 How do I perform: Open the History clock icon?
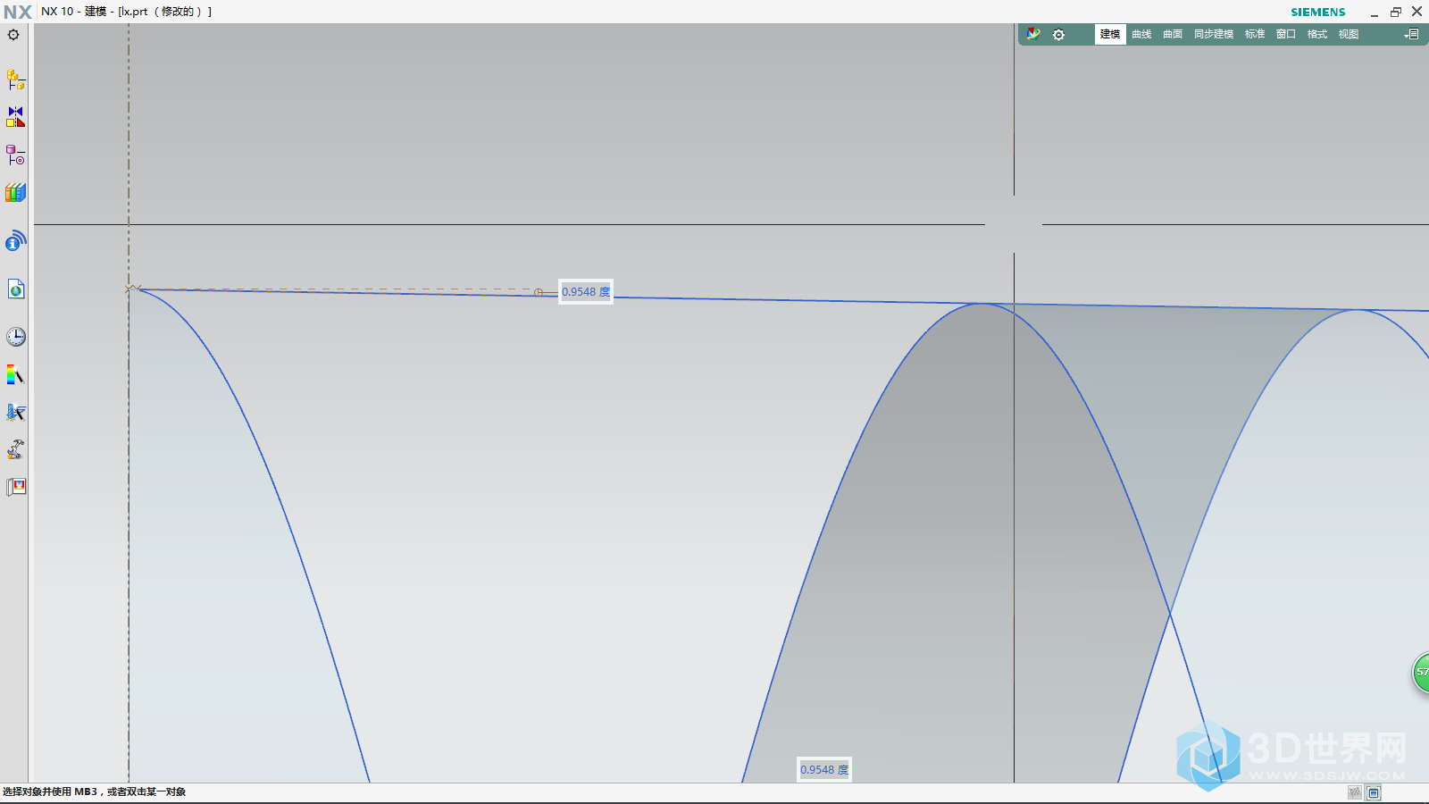(15, 337)
